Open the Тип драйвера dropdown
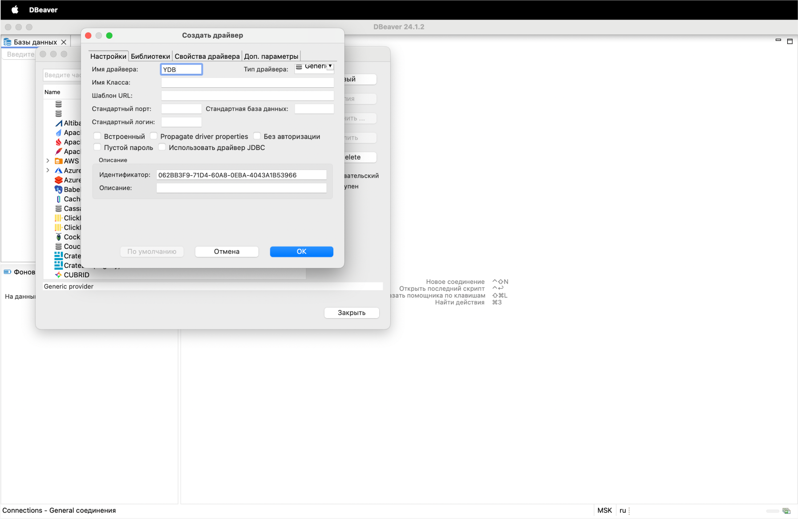Viewport: 798px width, 519px height. (315, 67)
